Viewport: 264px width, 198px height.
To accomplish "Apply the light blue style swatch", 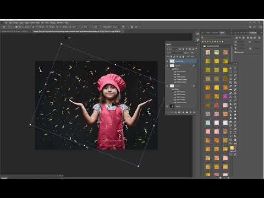I will [x=208, y=123].
